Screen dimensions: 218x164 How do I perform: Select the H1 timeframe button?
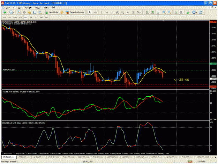(x=25, y=17)
